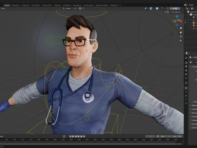Image resolution: width=197 pixels, height=148 pixels.
Task: Collapse the Transform panel
Action: pyautogui.click(x=193, y=67)
